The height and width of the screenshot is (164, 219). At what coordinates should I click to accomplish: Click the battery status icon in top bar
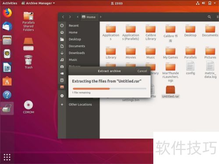point(210,3)
